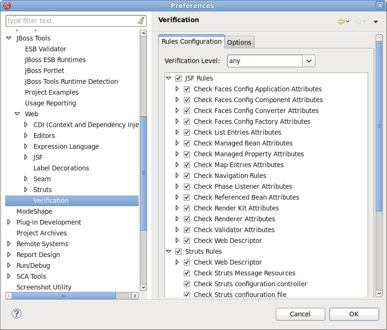Click the right panel scroll down arrow

379,293
